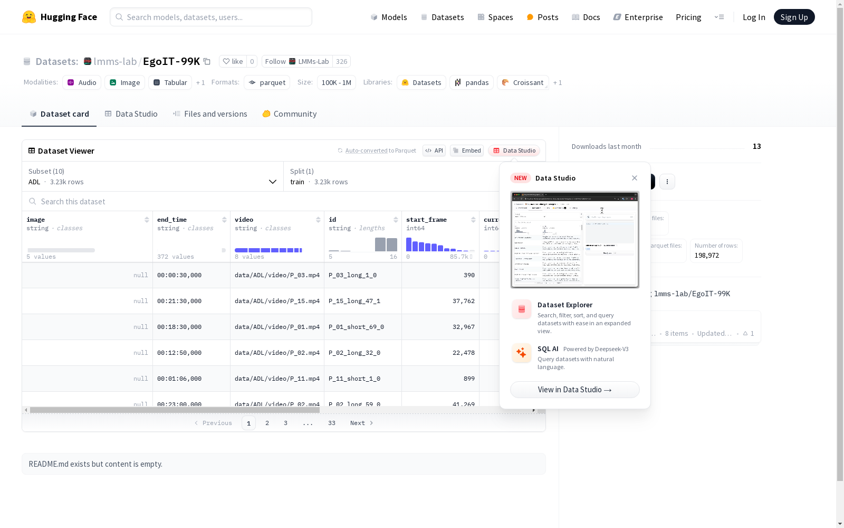Click the id lengths histogram

coord(363,244)
